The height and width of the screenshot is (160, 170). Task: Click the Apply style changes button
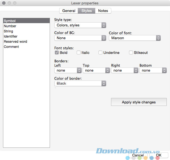(139, 102)
